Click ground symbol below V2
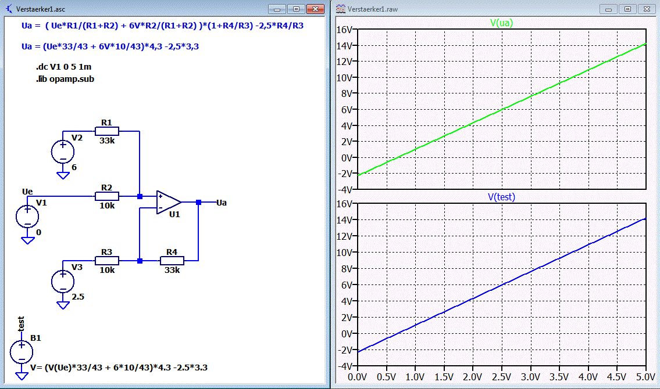Image resolution: width=660 pixels, height=389 pixels. tap(63, 175)
